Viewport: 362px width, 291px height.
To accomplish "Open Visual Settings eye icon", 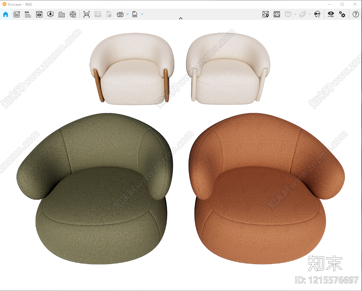I will (x=331, y=14).
